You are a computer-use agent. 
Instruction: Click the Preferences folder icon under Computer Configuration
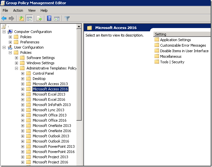click(16, 42)
